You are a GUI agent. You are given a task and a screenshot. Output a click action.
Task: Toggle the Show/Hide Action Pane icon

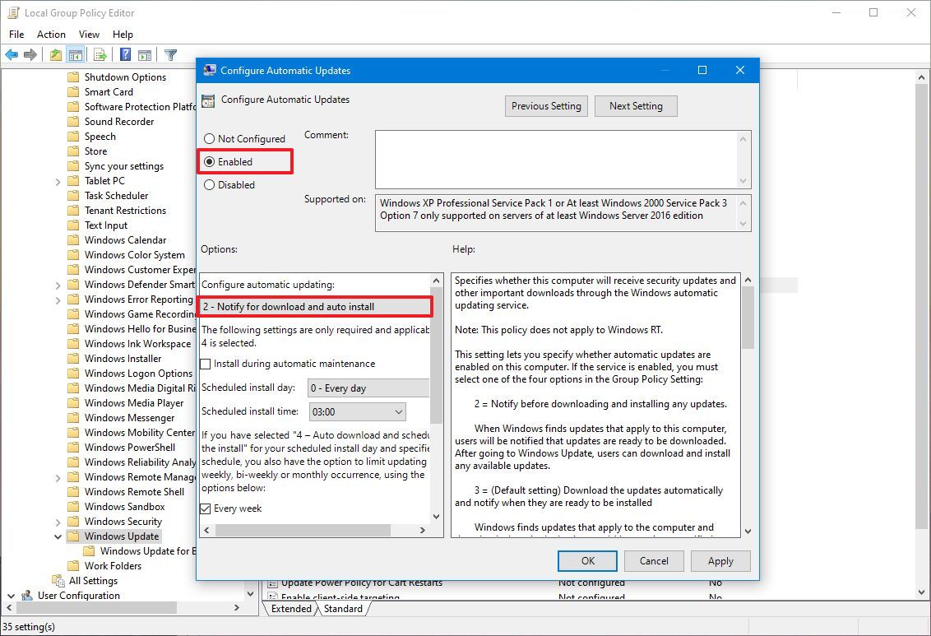(x=144, y=54)
